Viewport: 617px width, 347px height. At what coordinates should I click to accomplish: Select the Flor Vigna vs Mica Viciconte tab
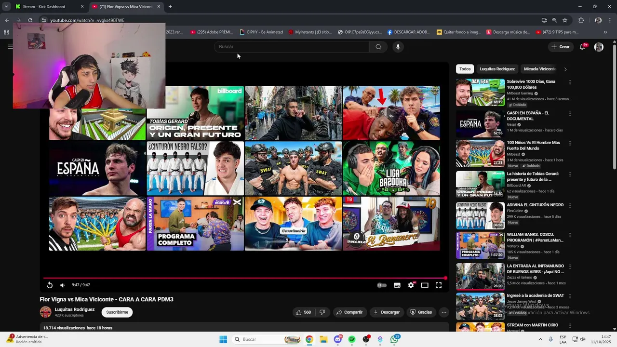pyautogui.click(x=126, y=7)
